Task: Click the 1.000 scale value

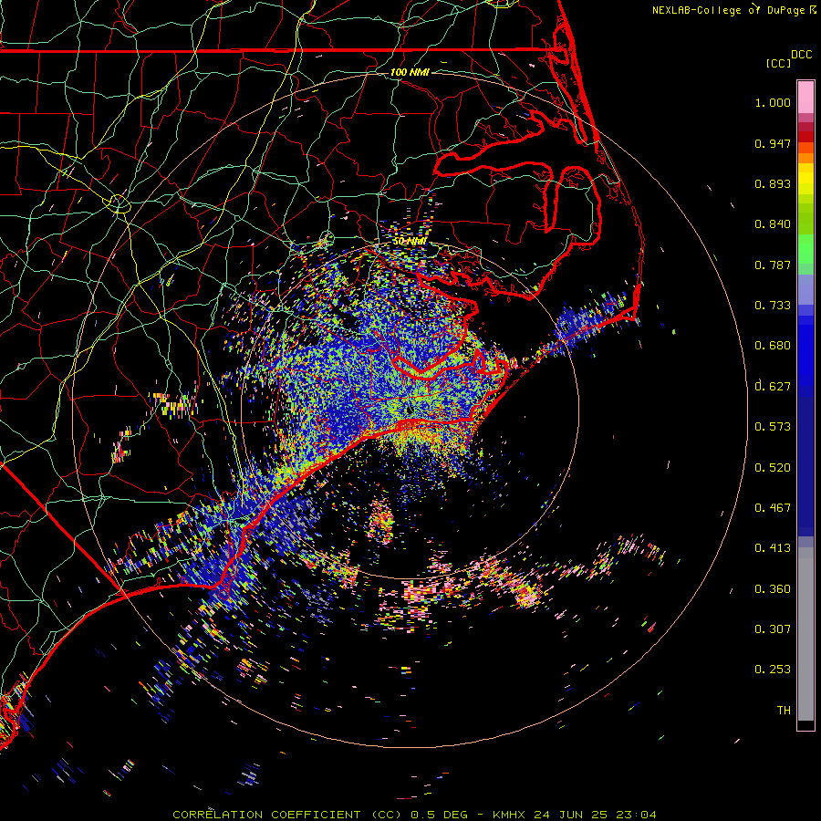Action: [773, 102]
